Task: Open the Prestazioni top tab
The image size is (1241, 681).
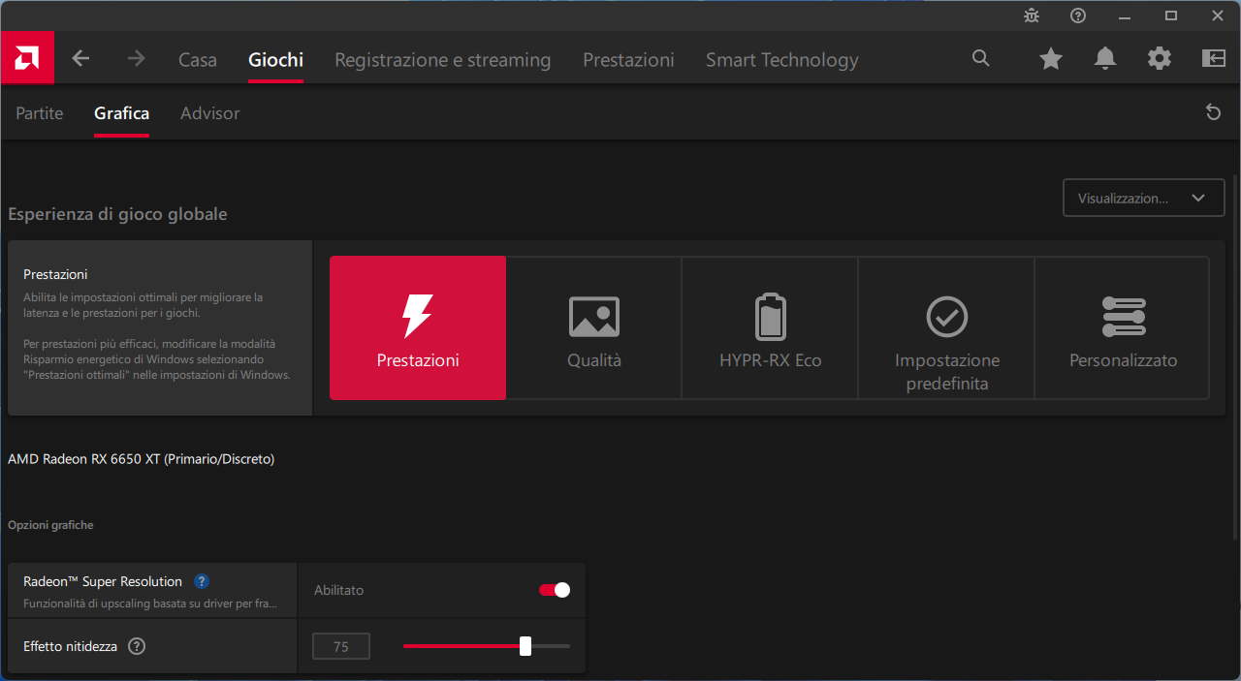Action: pos(628,60)
